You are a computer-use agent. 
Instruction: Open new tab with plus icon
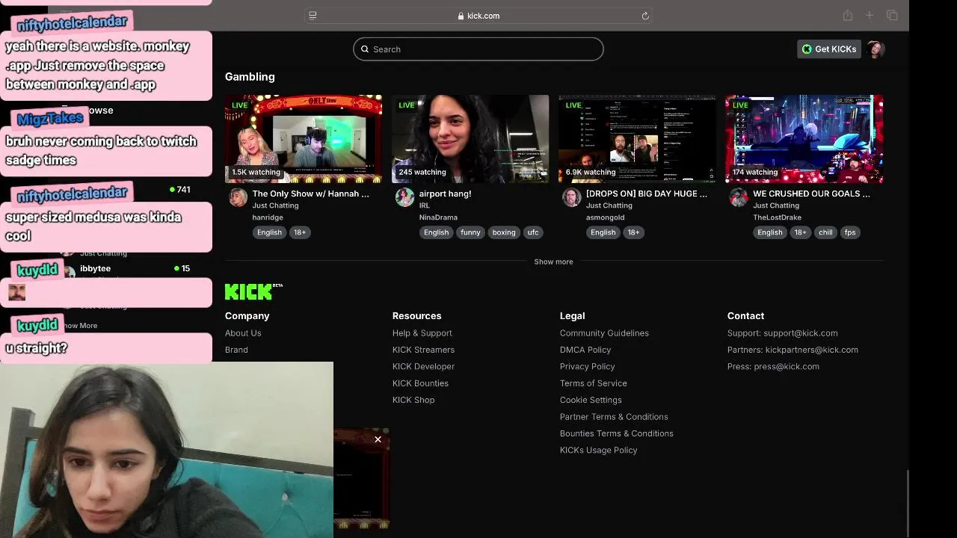[x=870, y=16]
